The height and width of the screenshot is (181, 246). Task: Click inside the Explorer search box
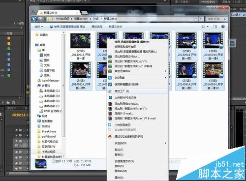coord(216,19)
